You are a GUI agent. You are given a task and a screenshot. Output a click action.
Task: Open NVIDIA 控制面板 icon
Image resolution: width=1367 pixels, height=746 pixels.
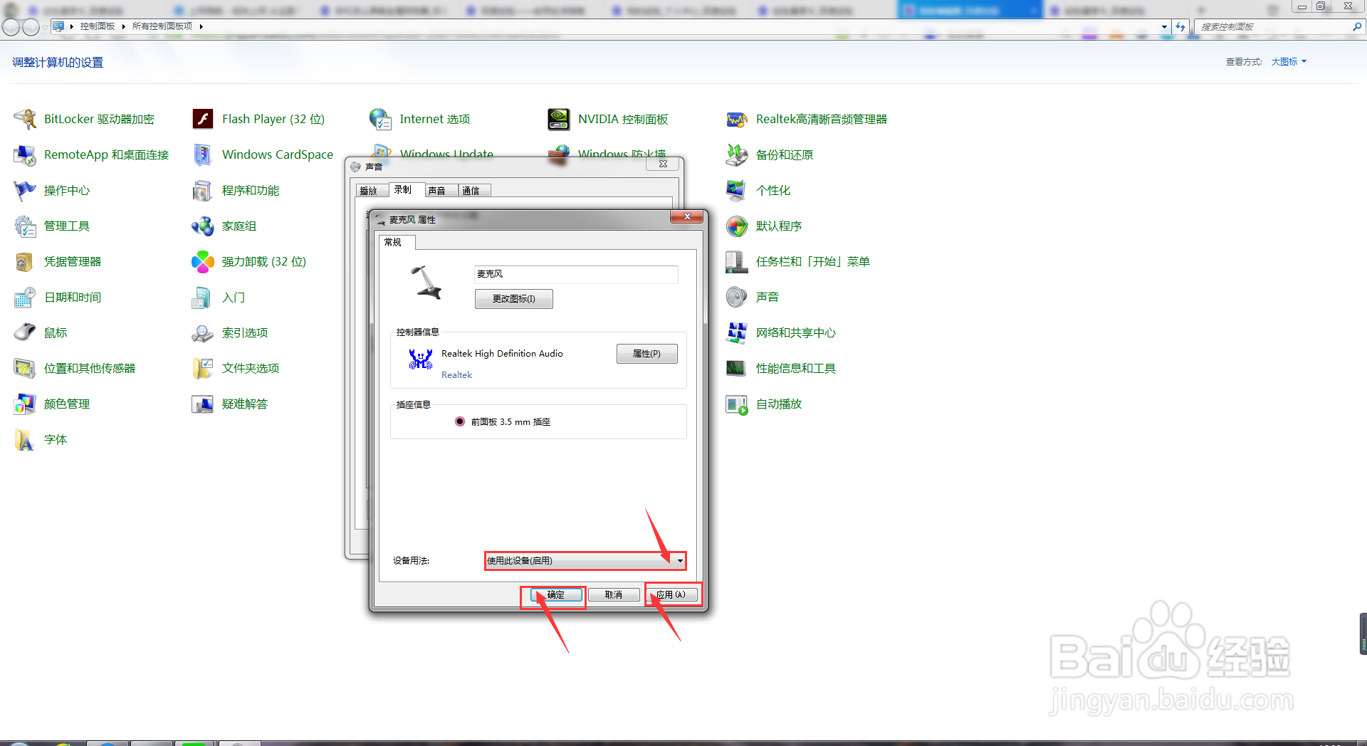(x=559, y=119)
